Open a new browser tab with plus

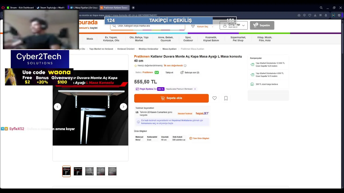point(133,8)
